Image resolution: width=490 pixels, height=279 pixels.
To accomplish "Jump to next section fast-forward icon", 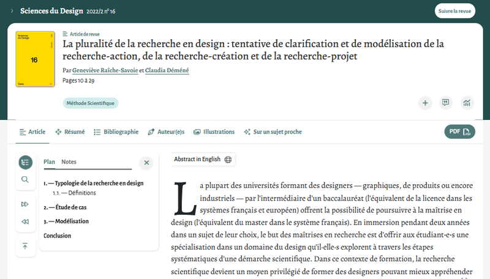I will click(x=25, y=204).
